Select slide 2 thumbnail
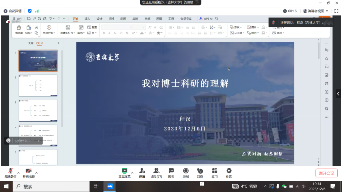 tap(38, 86)
